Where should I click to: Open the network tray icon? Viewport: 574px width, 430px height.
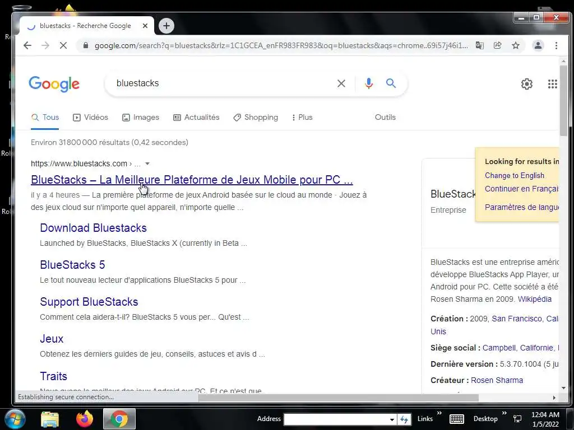[x=517, y=419]
